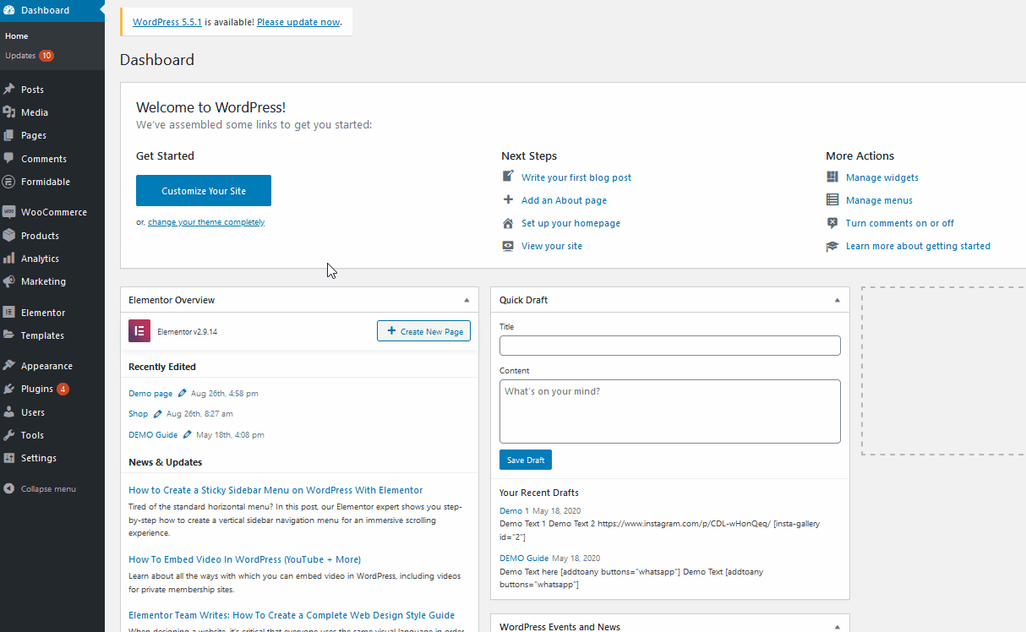This screenshot has width=1026, height=632.
Task: Click the Plugins update count badge
Action: coord(63,390)
